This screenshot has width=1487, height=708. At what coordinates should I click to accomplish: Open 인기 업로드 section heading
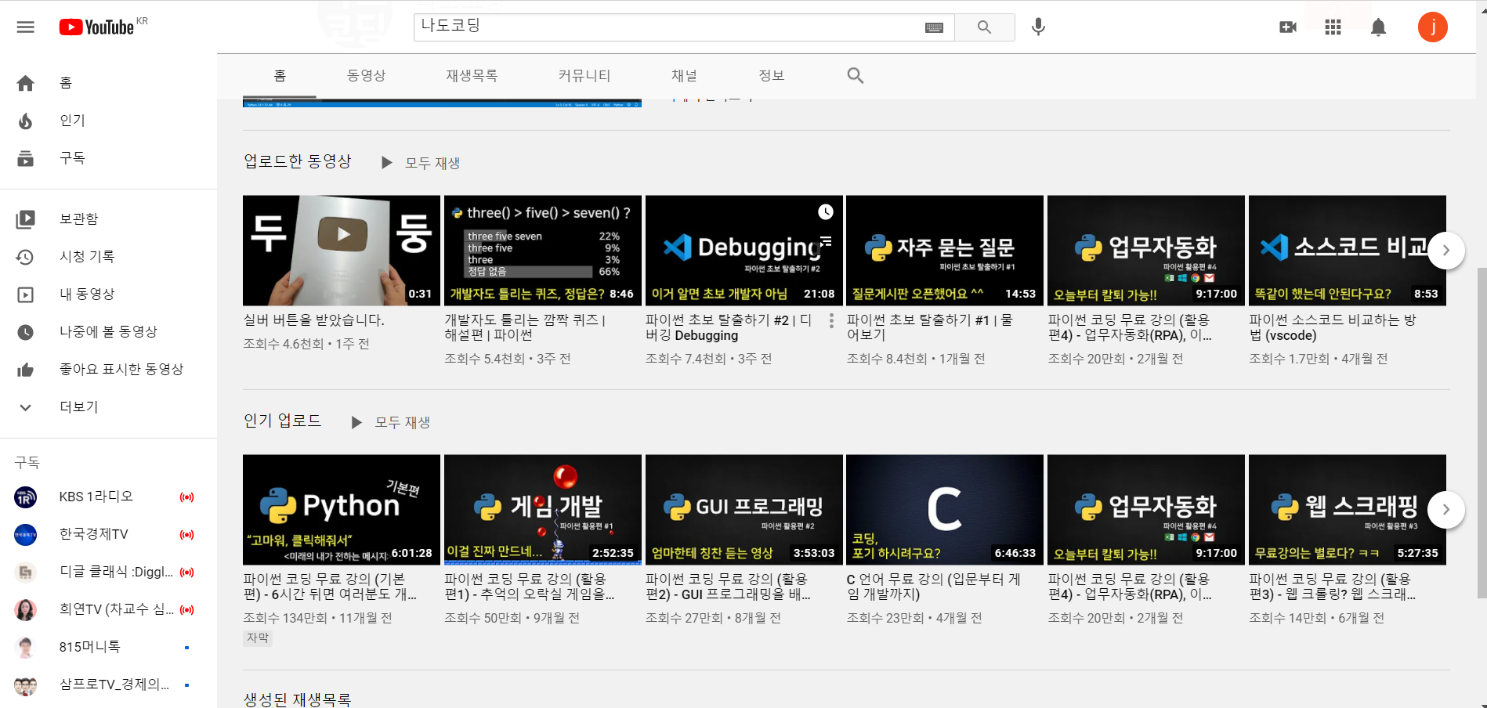[282, 421]
